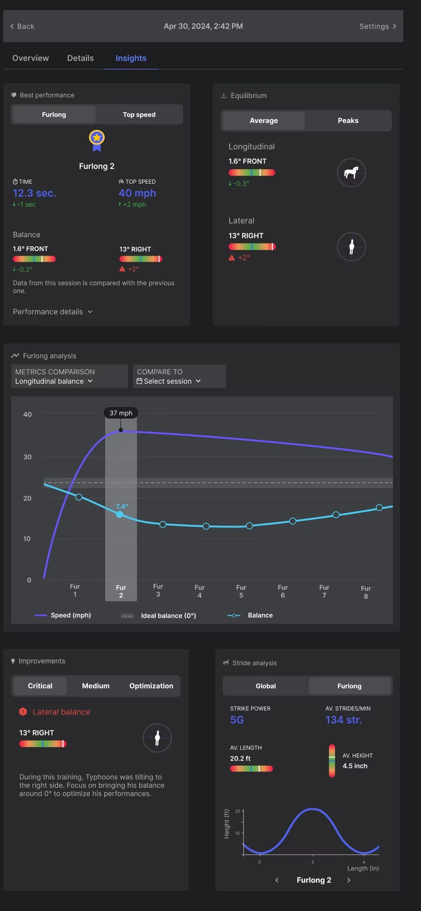The height and width of the screenshot is (911, 421).
Task: Click the red alert icon beside Lateral balance
Action: 23,712
